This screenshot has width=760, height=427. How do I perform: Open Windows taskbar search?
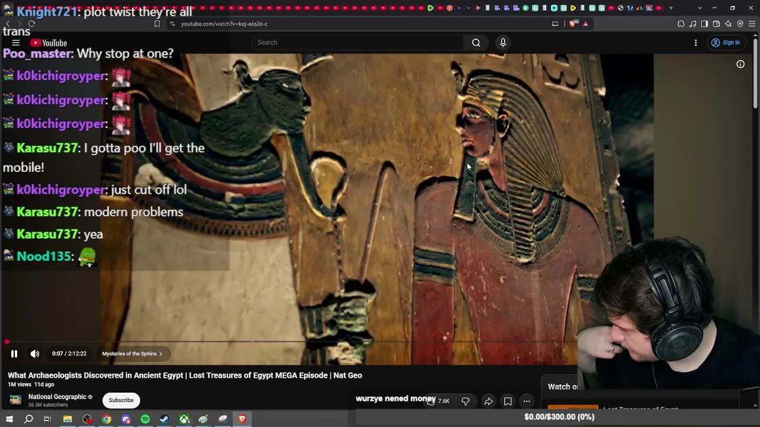28,419
